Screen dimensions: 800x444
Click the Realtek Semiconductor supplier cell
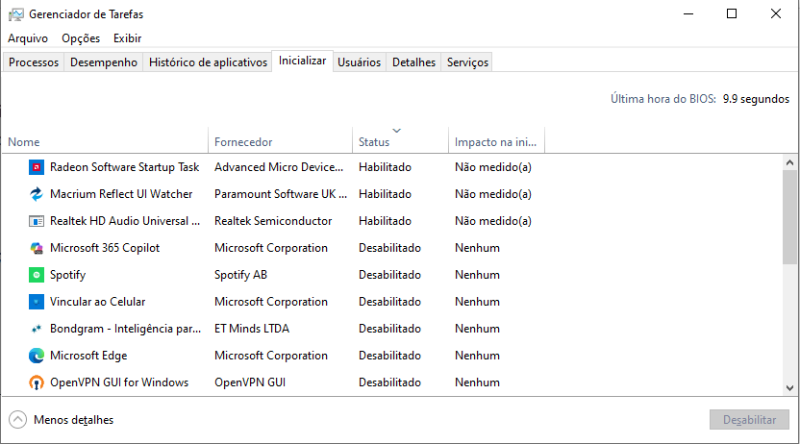[x=273, y=221]
